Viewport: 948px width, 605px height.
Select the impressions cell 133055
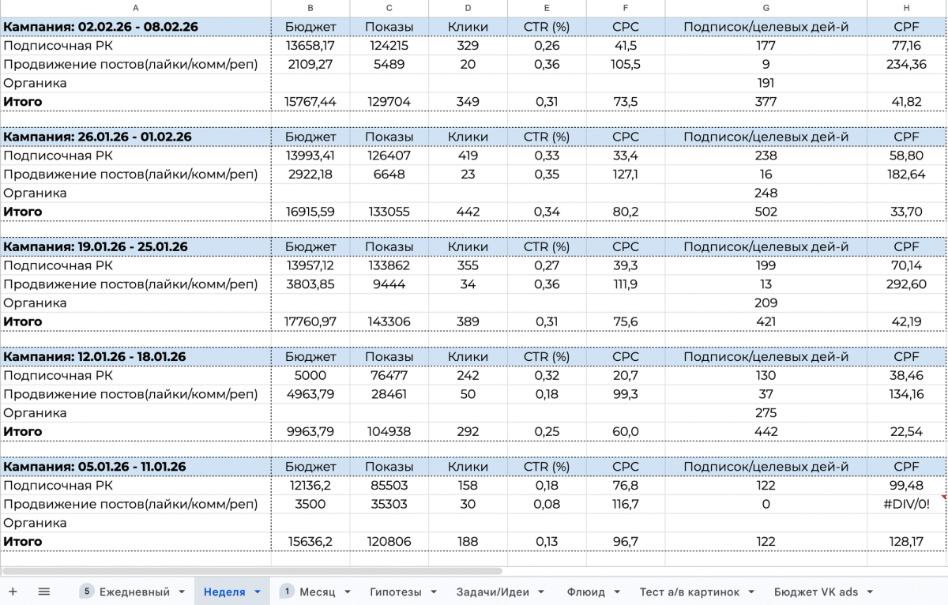(389, 212)
